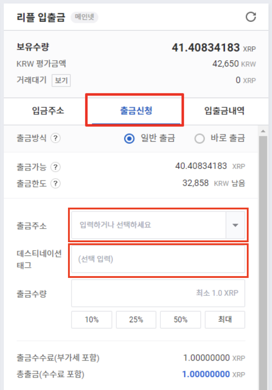The height and width of the screenshot is (390, 272).
Task: Click the 보기 button next to 거래대기
Action: [62, 80]
